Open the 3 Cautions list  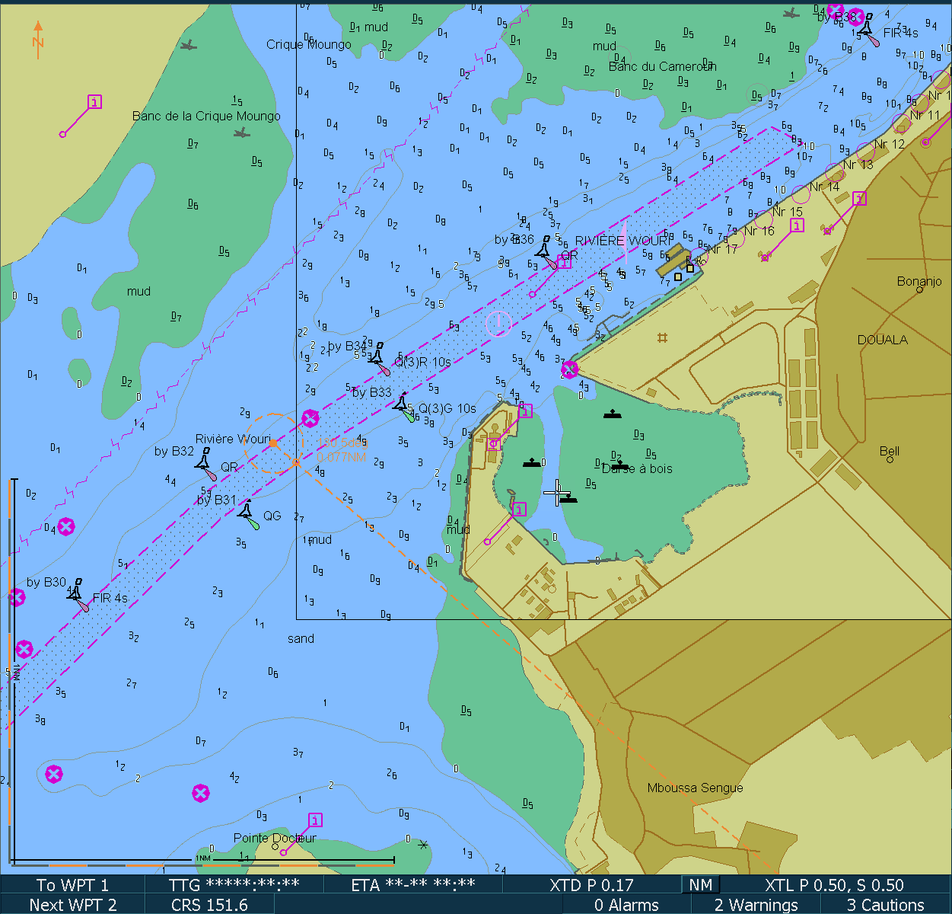click(886, 905)
